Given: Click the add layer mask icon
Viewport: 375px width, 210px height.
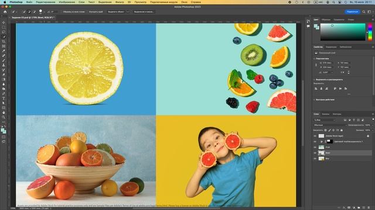Looking at the screenshot, I should pyautogui.click(x=349, y=208).
